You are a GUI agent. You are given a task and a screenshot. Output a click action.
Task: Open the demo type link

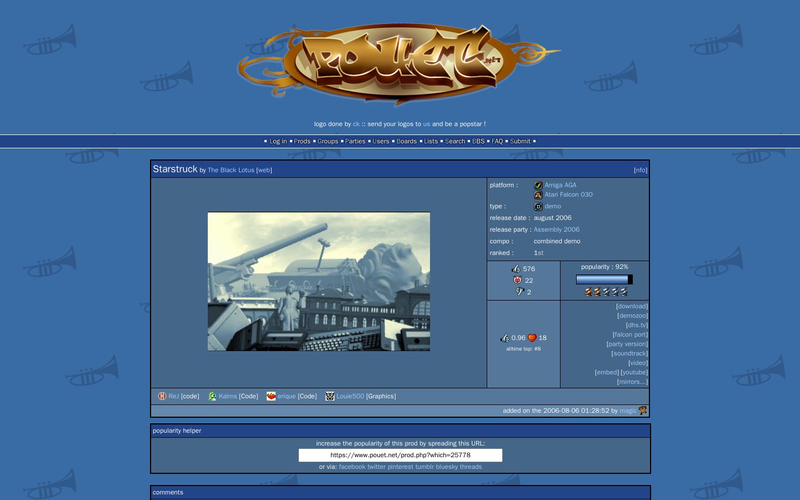click(x=553, y=206)
